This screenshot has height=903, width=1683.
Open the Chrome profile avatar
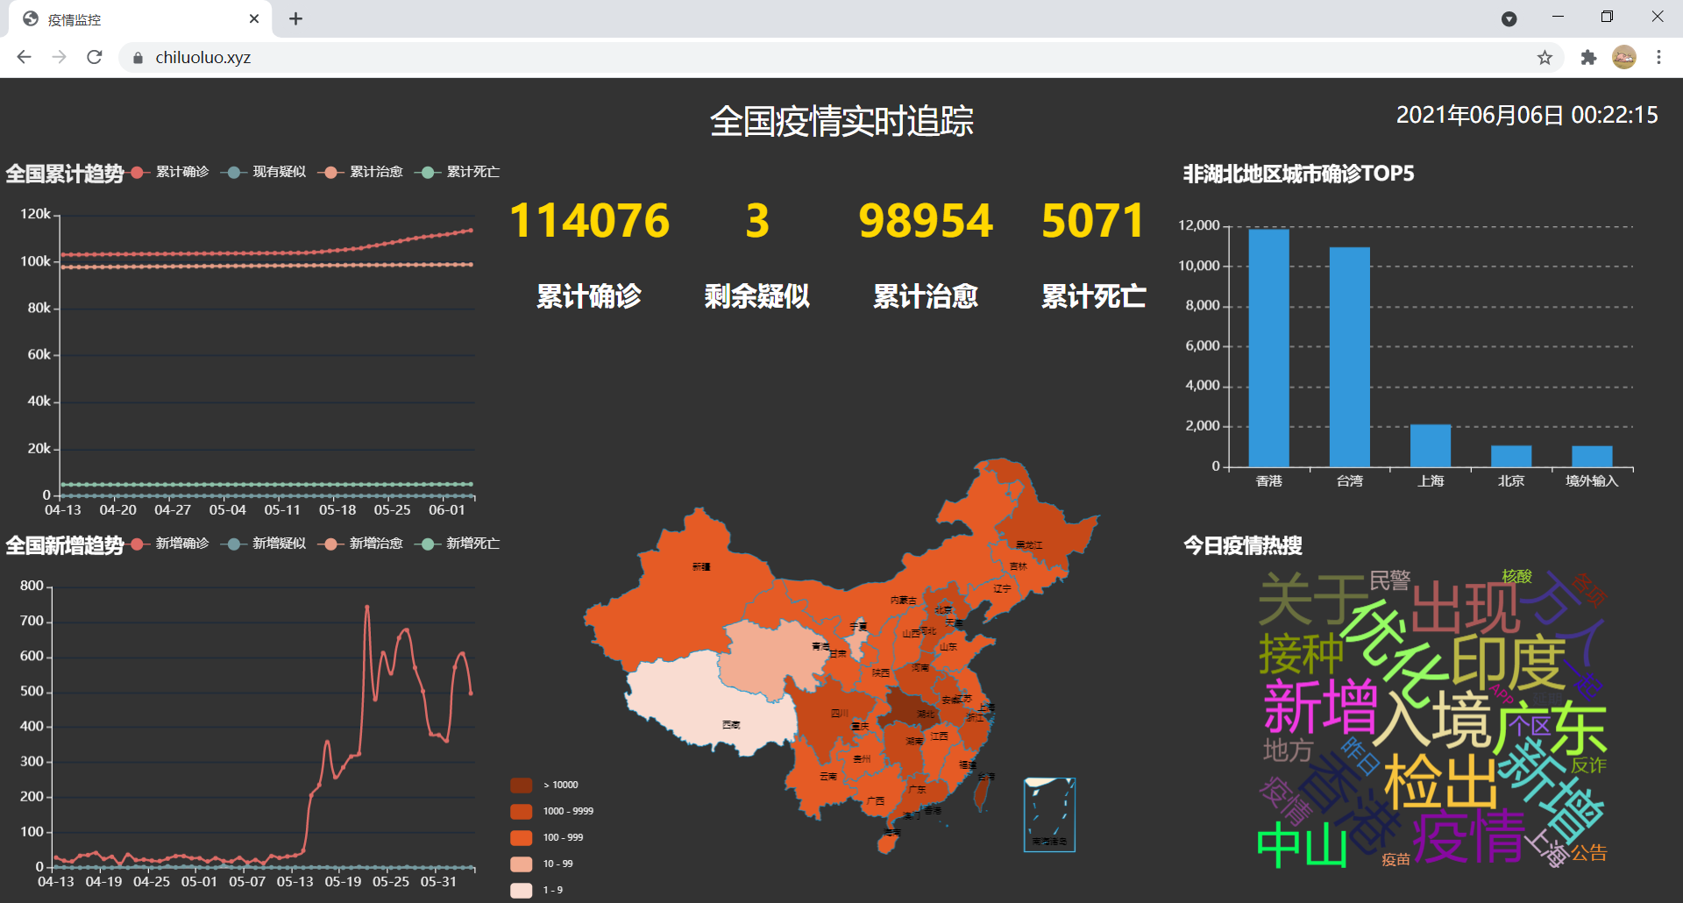click(x=1624, y=57)
